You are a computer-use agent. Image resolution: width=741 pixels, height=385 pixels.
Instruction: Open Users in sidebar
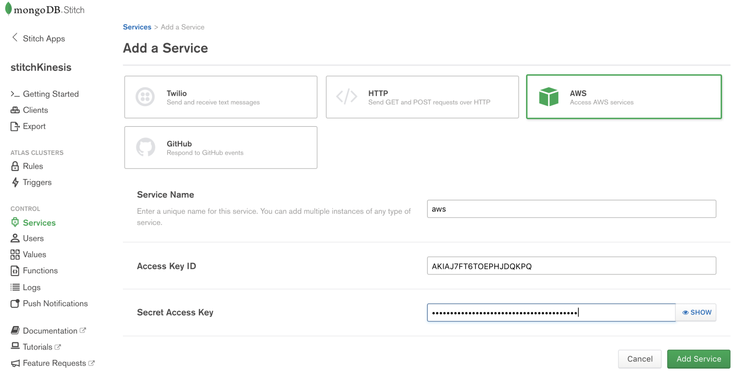(x=33, y=239)
